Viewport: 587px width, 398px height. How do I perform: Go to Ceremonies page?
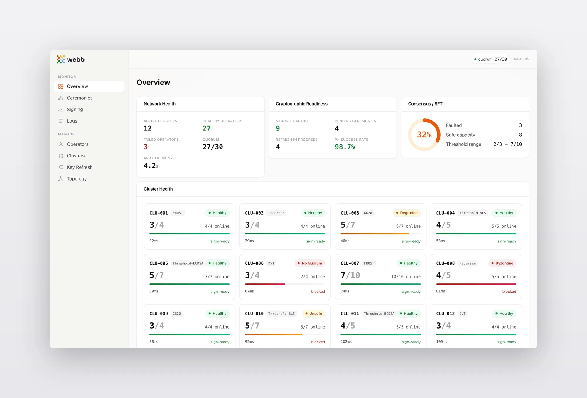pyautogui.click(x=89, y=98)
